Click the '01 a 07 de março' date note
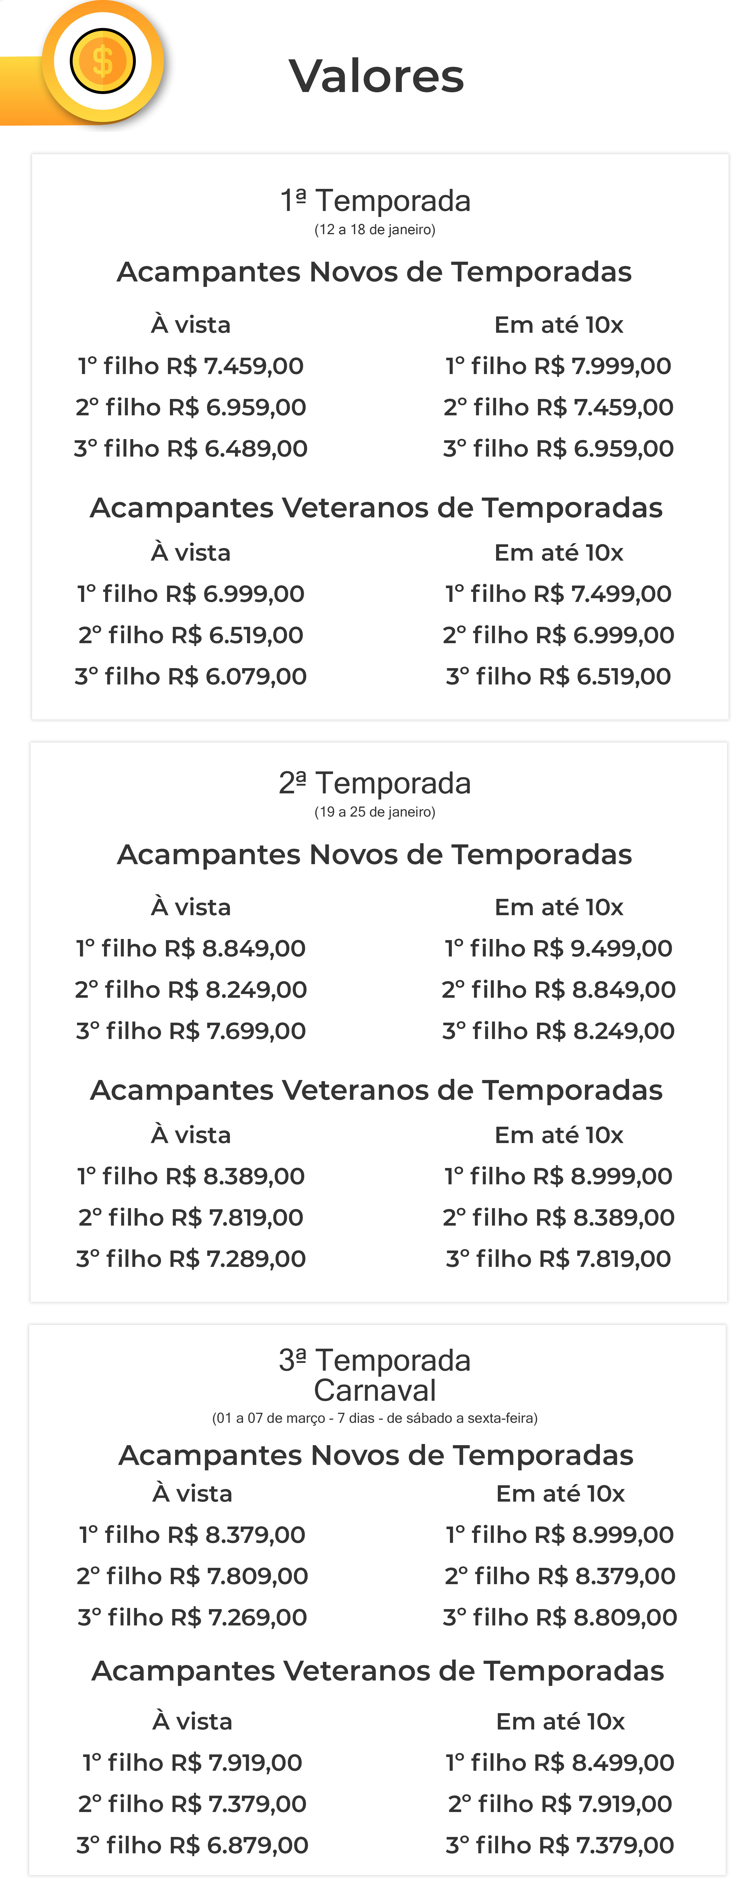This screenshot has width=750, height=1894. (375, 1418)
